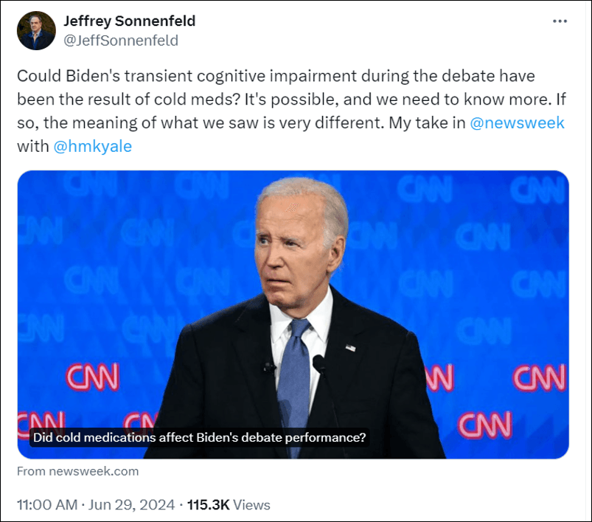Click the 115.3K Views count
The image size is (592, 522).
(x=229, y=505)
